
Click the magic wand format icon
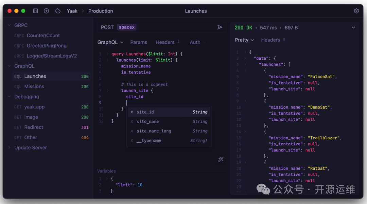coord(221,159)
